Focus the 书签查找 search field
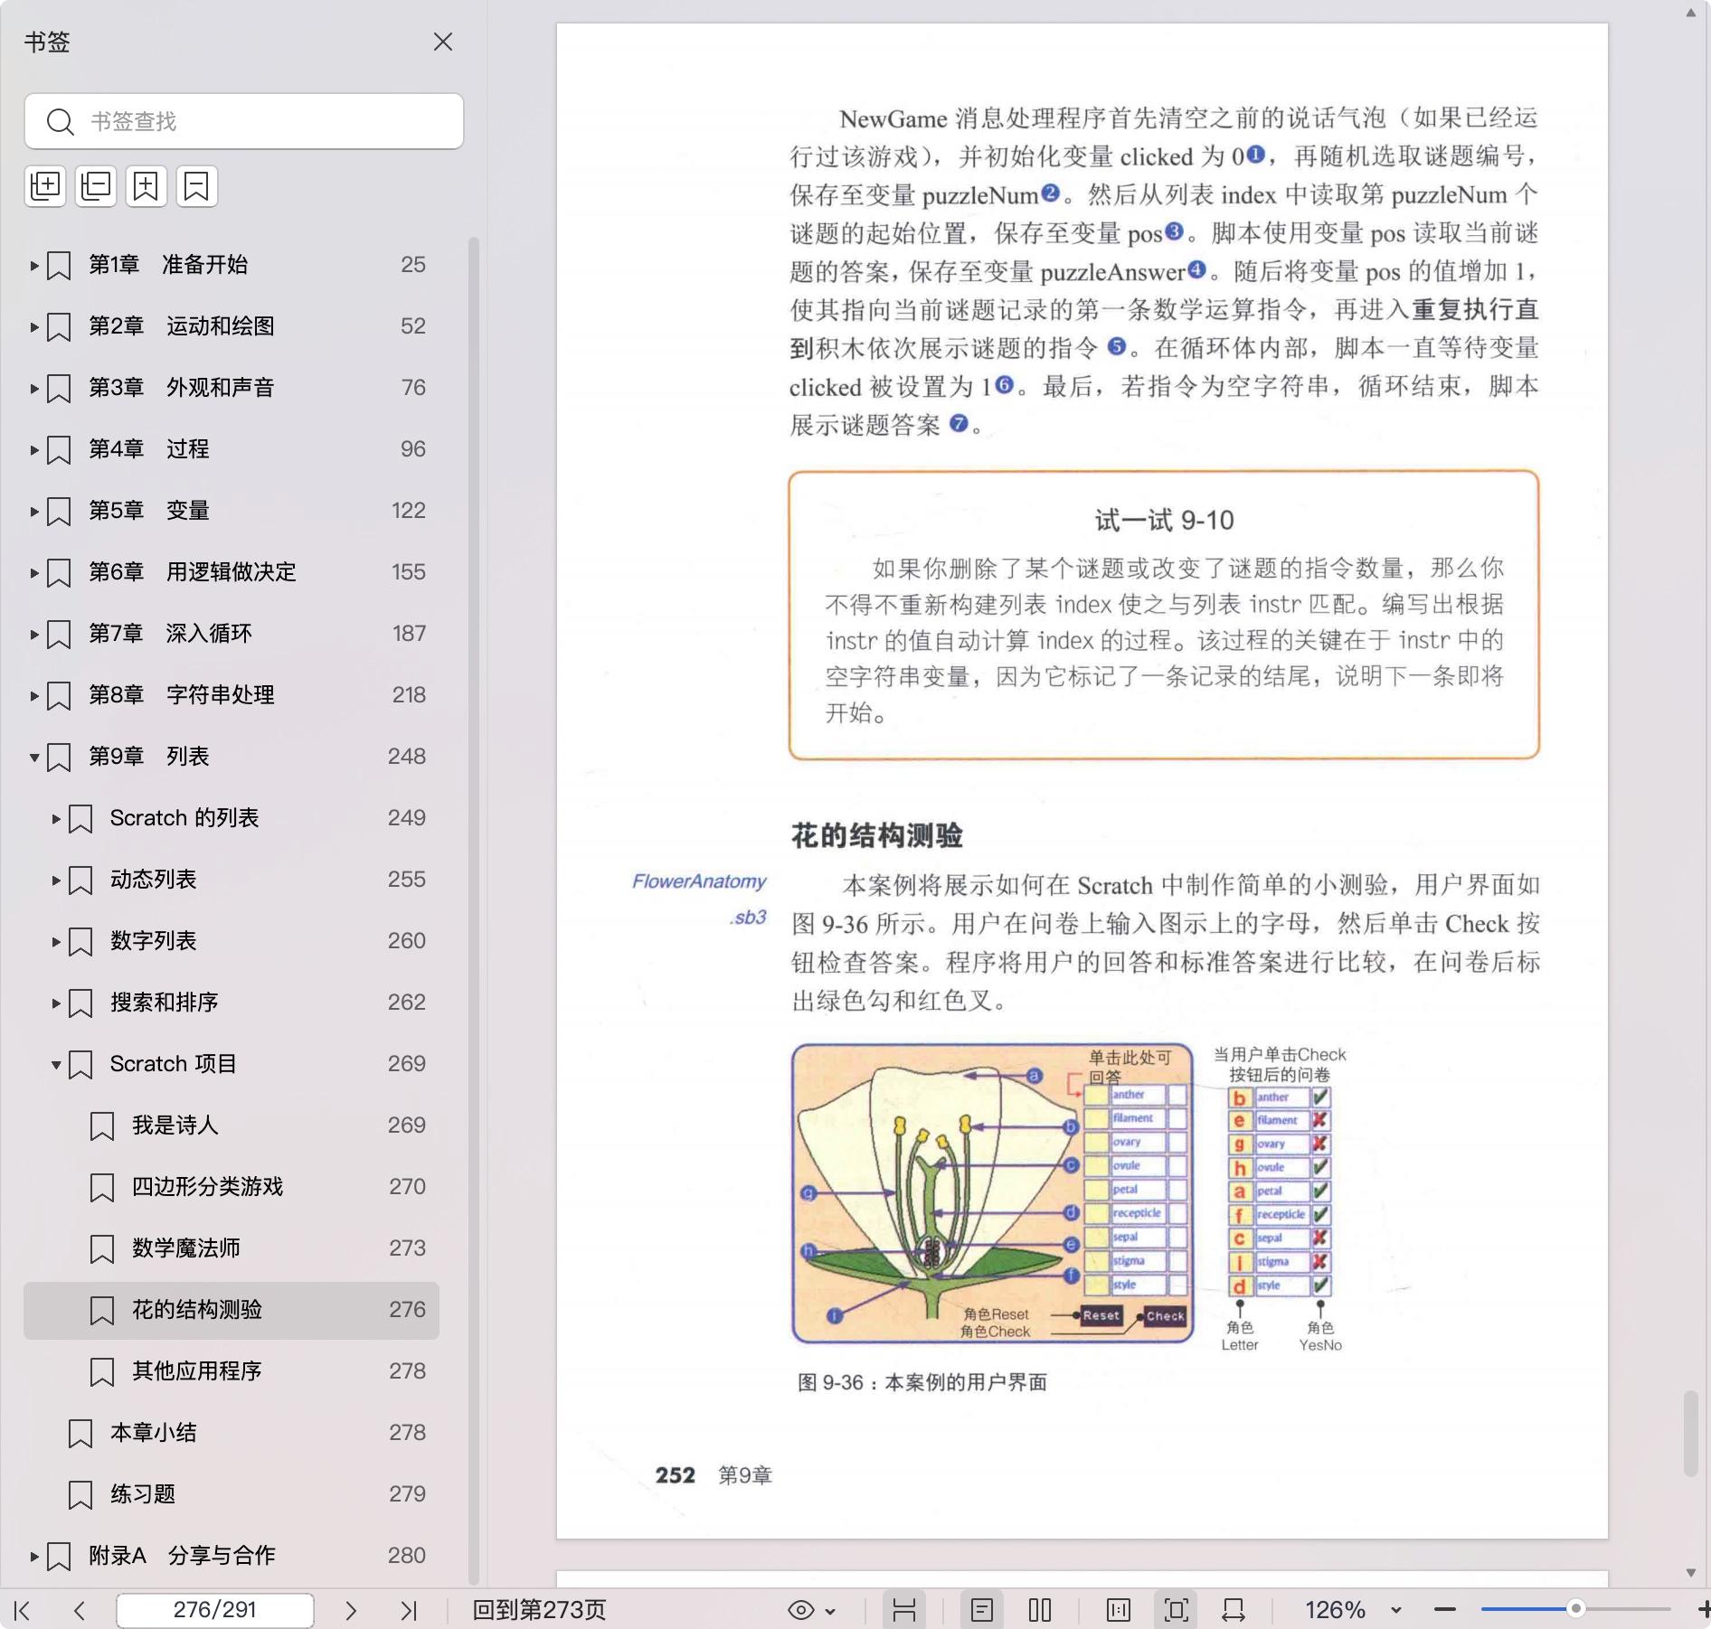 262,121
